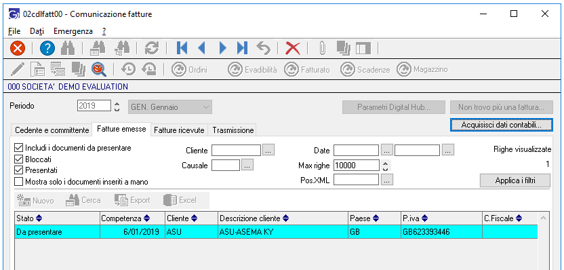Click Non trovo più una fattura button
The width and height of the screenshot is (564, 270).
tap(502, 107)
